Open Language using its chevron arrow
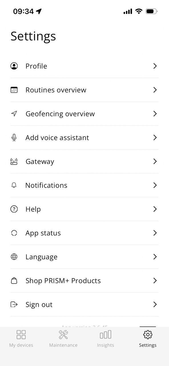 pyautogui.click(x=155, y=257)
